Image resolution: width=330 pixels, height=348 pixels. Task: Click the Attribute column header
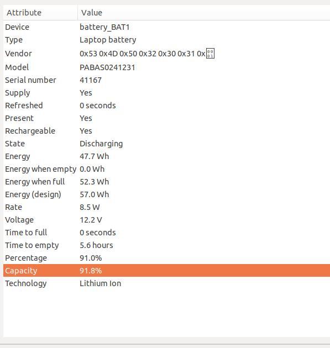[x=40, y=13]
